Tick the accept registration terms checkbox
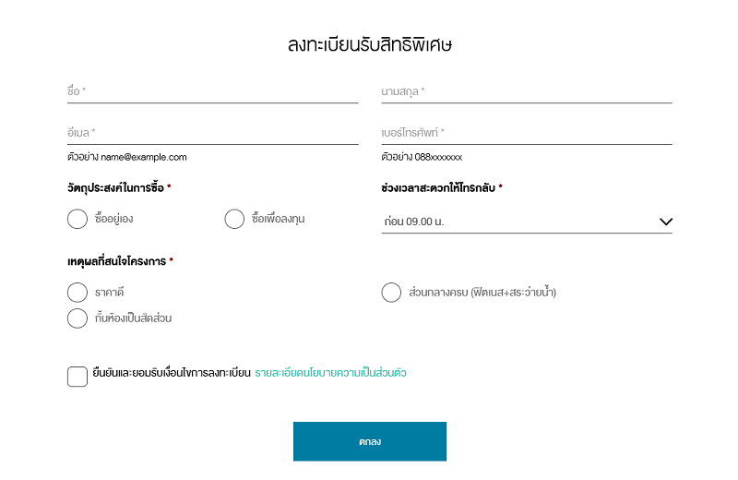 (x=77, y=376)
